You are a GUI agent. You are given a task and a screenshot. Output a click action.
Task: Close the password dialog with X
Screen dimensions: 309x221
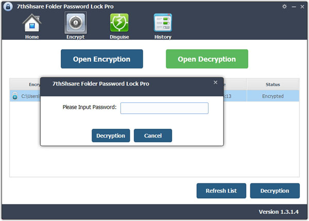coord(215,82)
